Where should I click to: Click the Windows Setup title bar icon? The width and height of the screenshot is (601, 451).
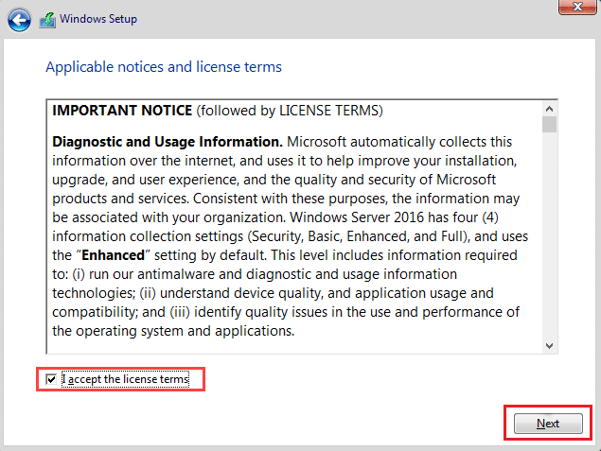pos(46,19)
